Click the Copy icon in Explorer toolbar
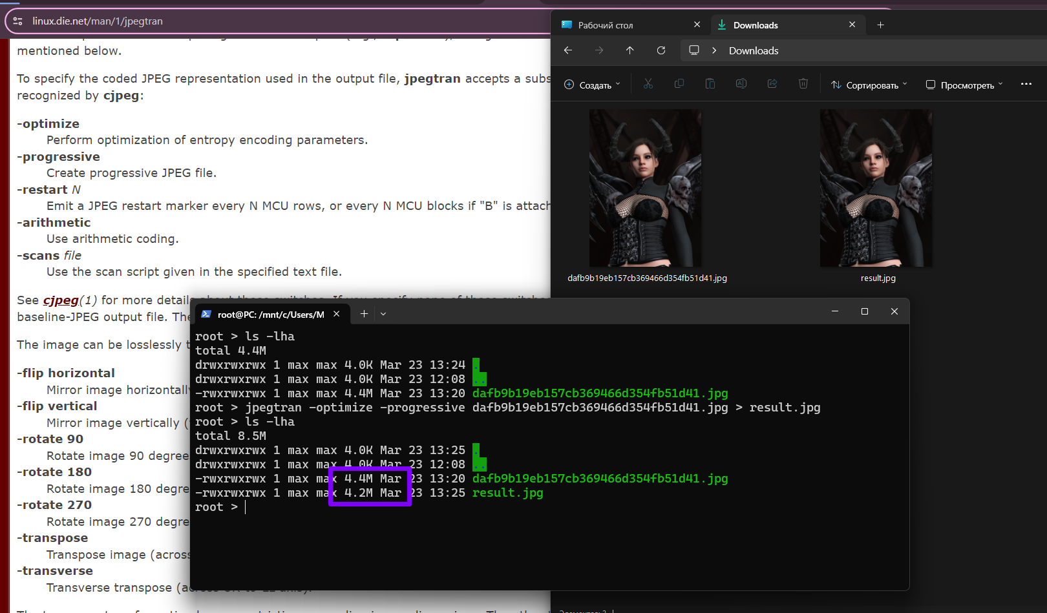Image resolution: width=1047 pixels, height=613 pixels. tap(679, 84)
